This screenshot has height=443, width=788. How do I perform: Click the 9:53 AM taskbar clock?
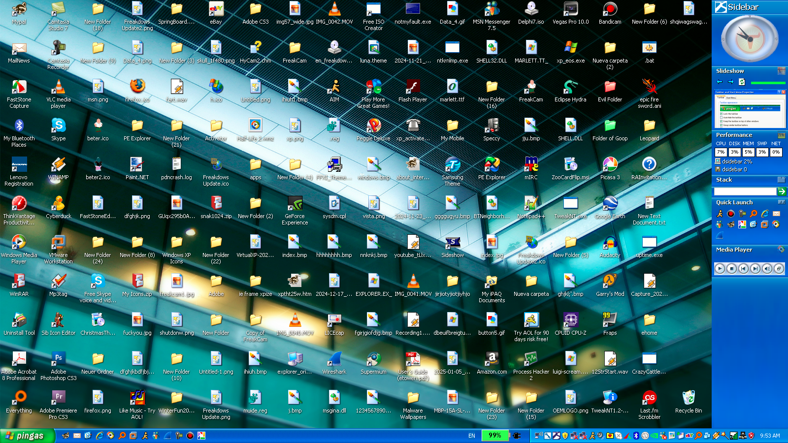[x=770, y=436]
